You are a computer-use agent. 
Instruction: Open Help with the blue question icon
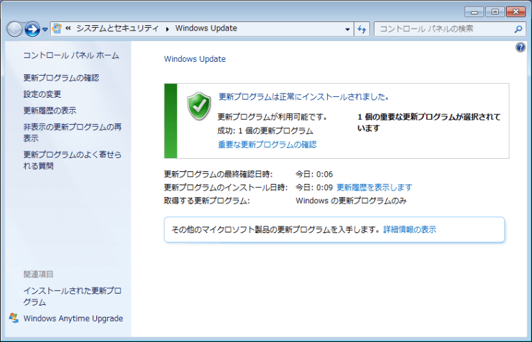coord(521,47)
